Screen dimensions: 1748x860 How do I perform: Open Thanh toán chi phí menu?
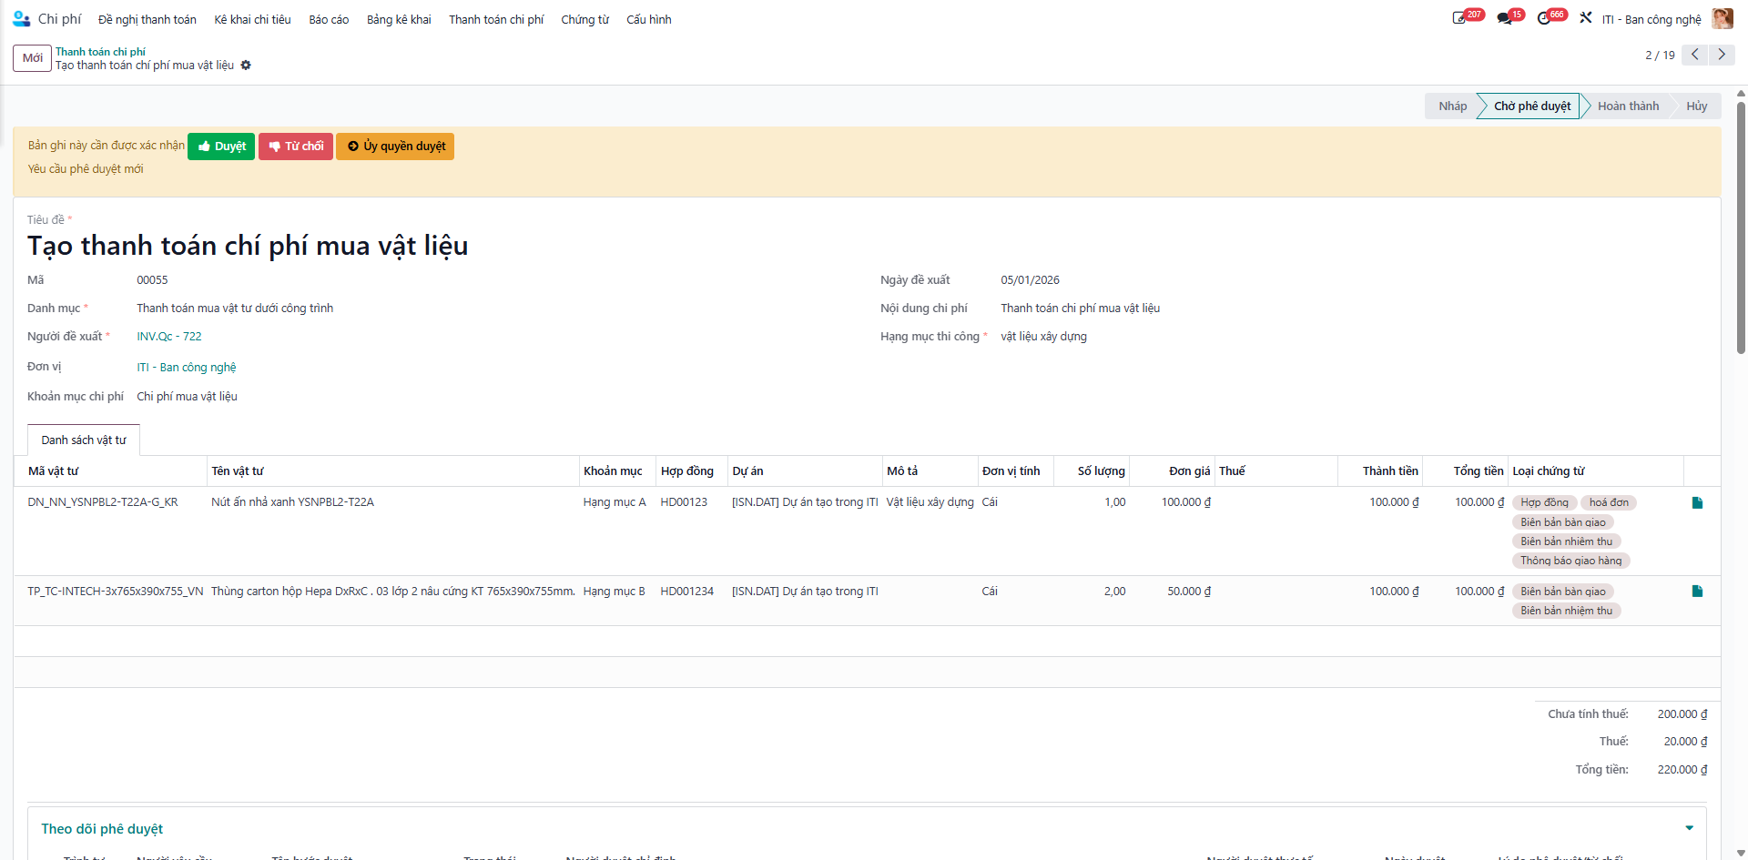point(496,19)
